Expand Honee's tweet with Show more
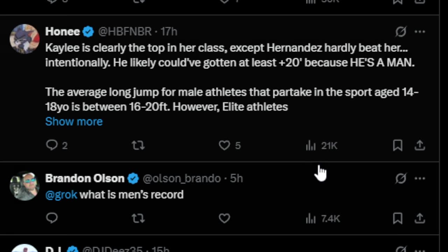448x252 pixels. coord(74,121)
